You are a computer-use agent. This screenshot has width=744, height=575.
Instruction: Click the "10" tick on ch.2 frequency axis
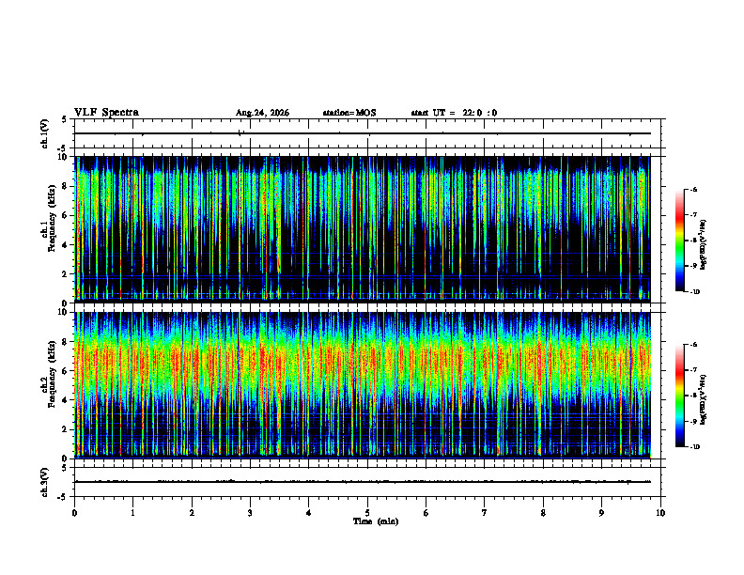[65, 312]
